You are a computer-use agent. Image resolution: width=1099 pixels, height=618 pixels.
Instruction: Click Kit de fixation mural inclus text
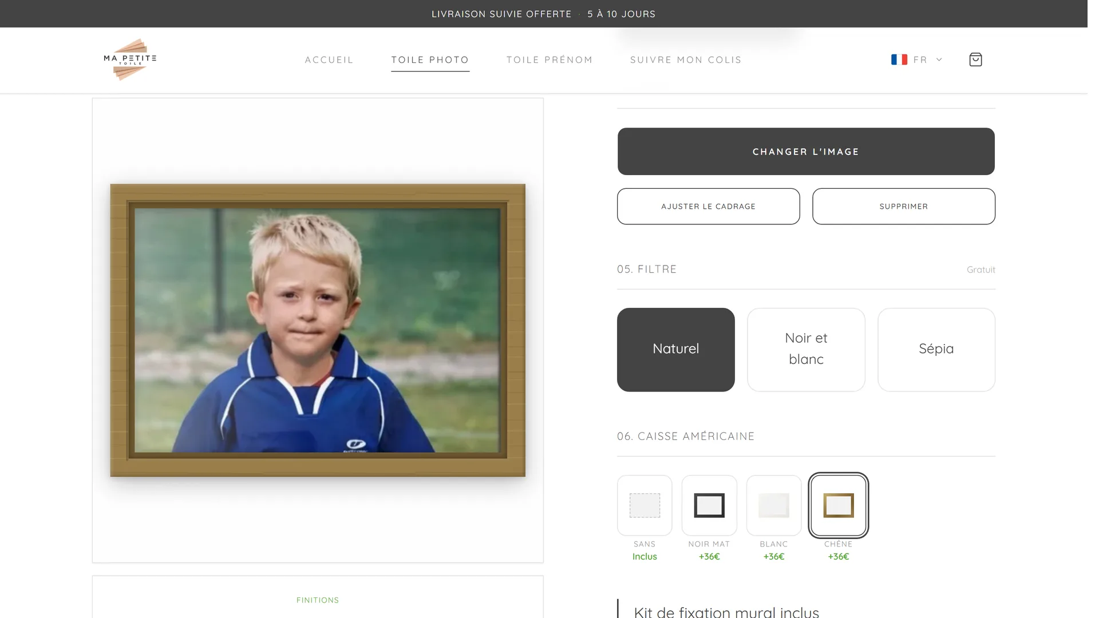coord(726,612)
